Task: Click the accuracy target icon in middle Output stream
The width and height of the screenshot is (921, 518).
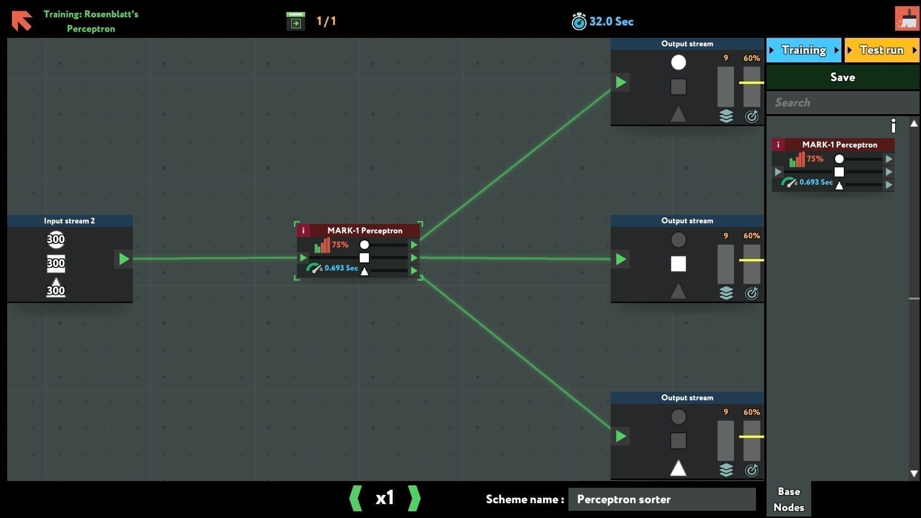Action: pos(751,293)
